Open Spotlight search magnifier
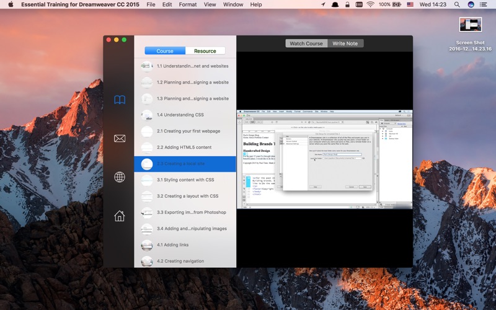 [457, 4]
